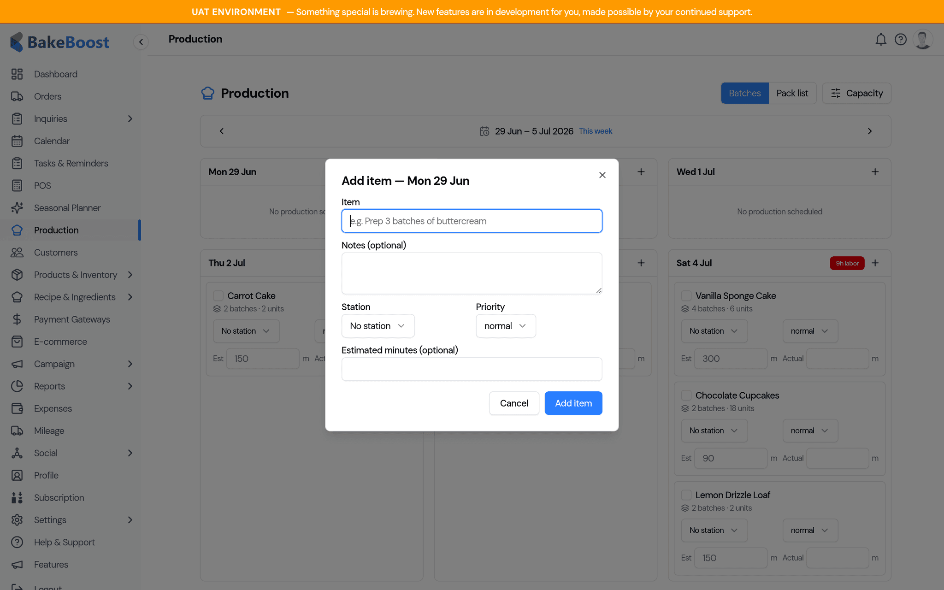Focus the Estimated minutes field

point(472,369)
